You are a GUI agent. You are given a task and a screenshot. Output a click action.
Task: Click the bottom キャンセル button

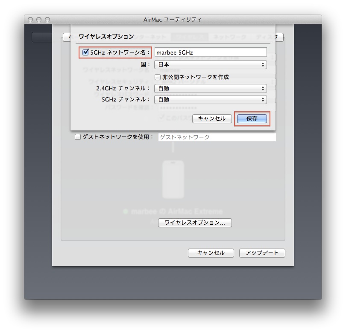tap(211, 253)
